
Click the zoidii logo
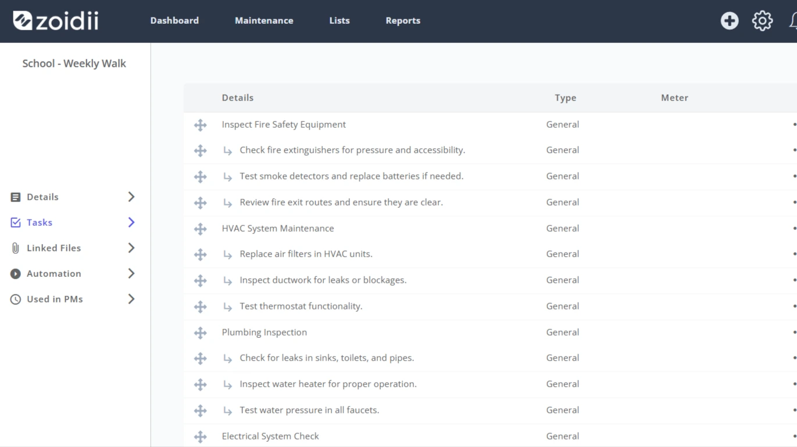click(56, 21)
